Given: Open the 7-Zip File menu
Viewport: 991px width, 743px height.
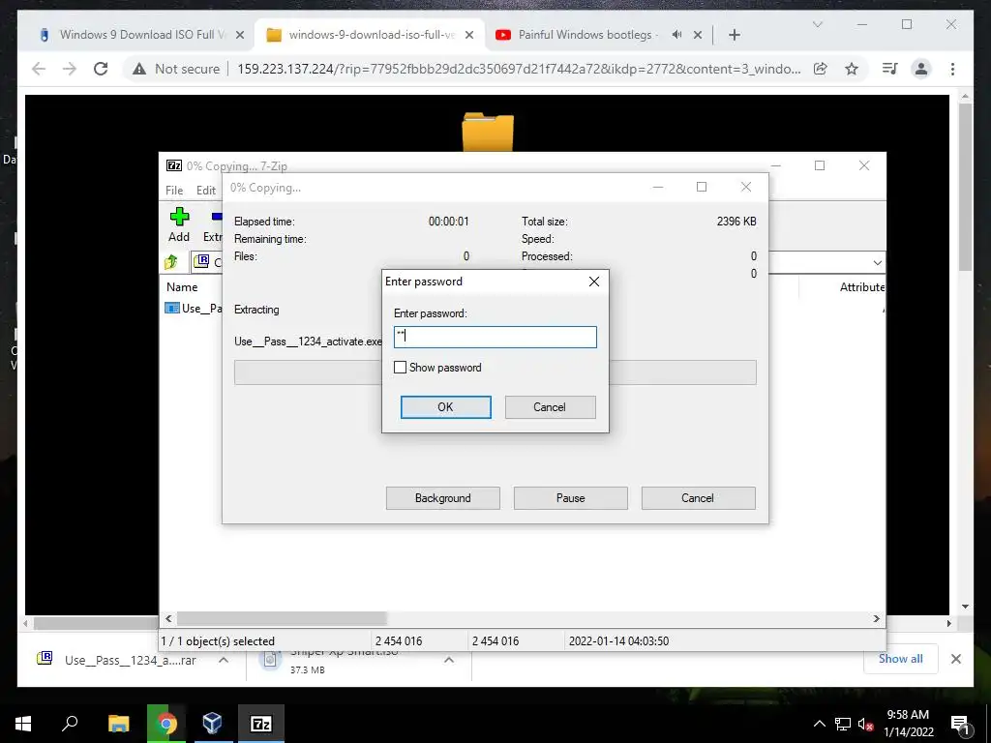Looking at the screenshot, I should (174, 191).
